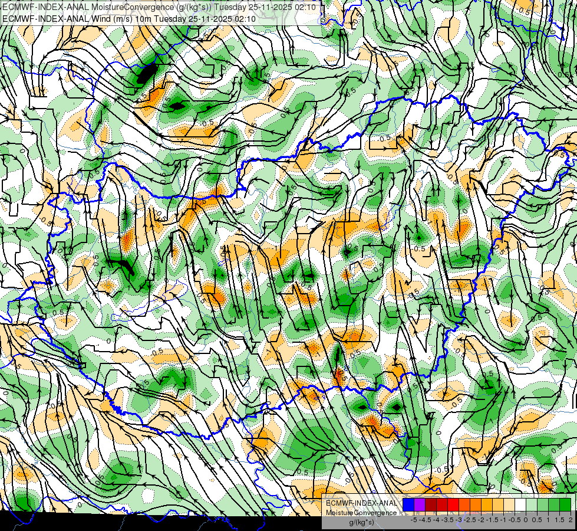This screenshot has height=531, width=577.
Task: Click the 0.5 value on the legend scale
Action: tap(537, 520)
